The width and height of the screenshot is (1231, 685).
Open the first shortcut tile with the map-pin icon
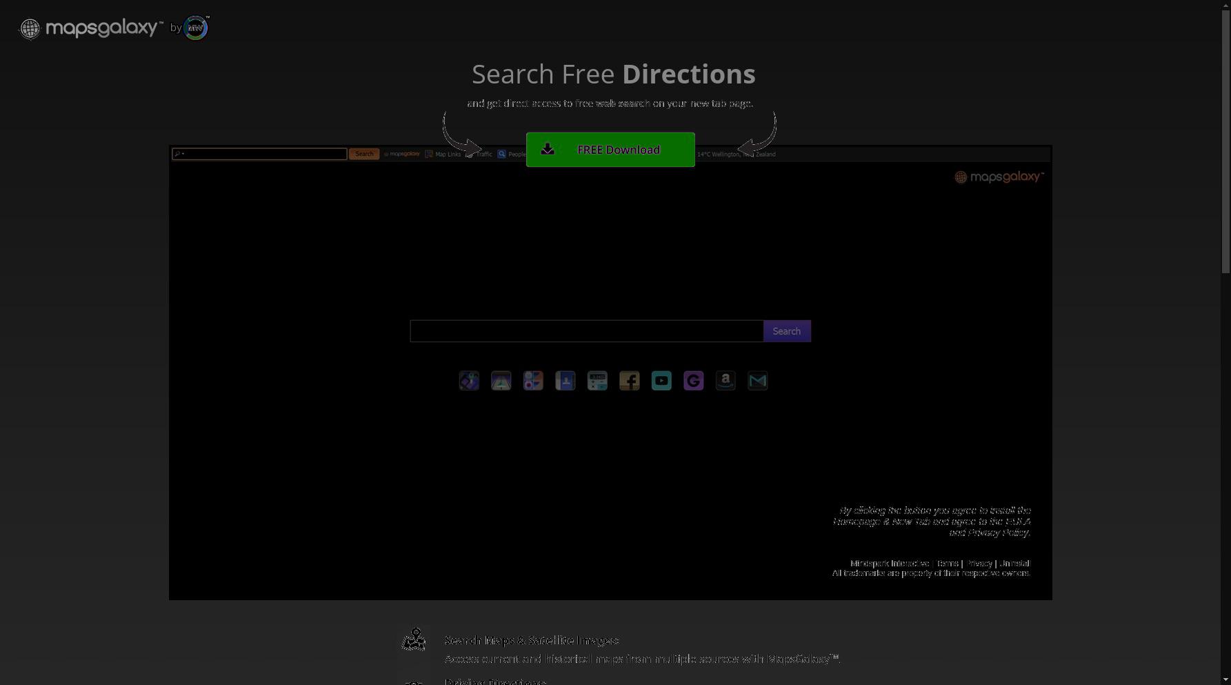point(469,381)
